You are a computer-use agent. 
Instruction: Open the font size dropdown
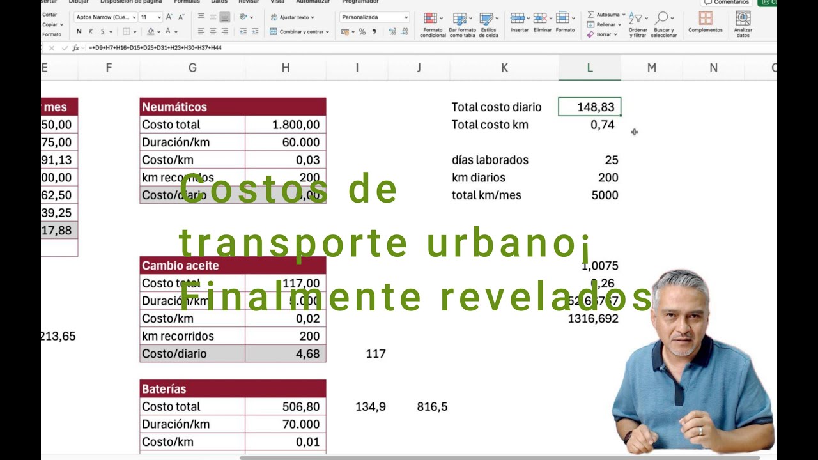[150, 17]
